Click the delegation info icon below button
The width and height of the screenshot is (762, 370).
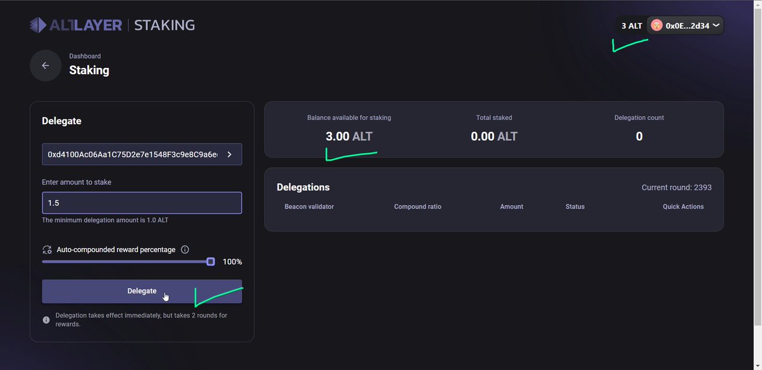46,320
